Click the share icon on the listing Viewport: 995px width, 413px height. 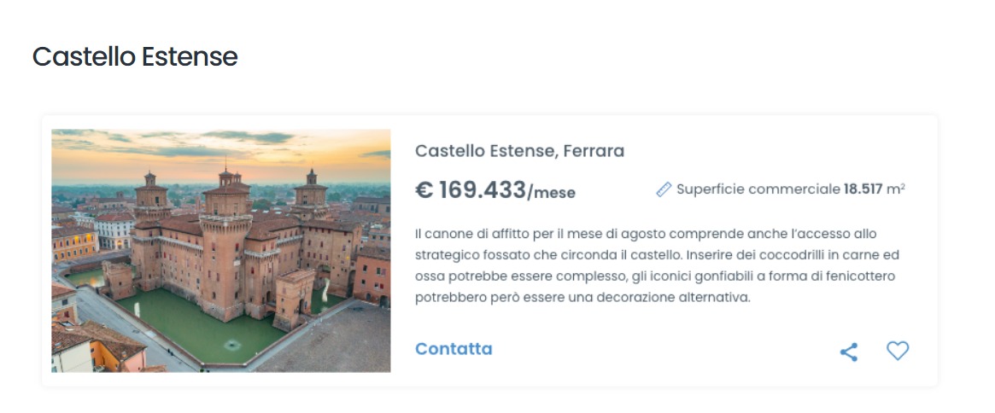848,352
